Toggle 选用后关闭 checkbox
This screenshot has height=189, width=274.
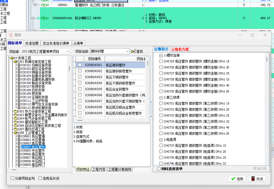click(40, 178)
